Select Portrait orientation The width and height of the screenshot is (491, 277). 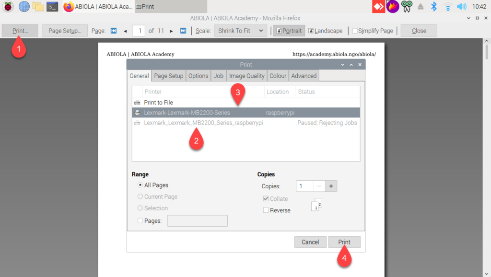tap(289, 31)
